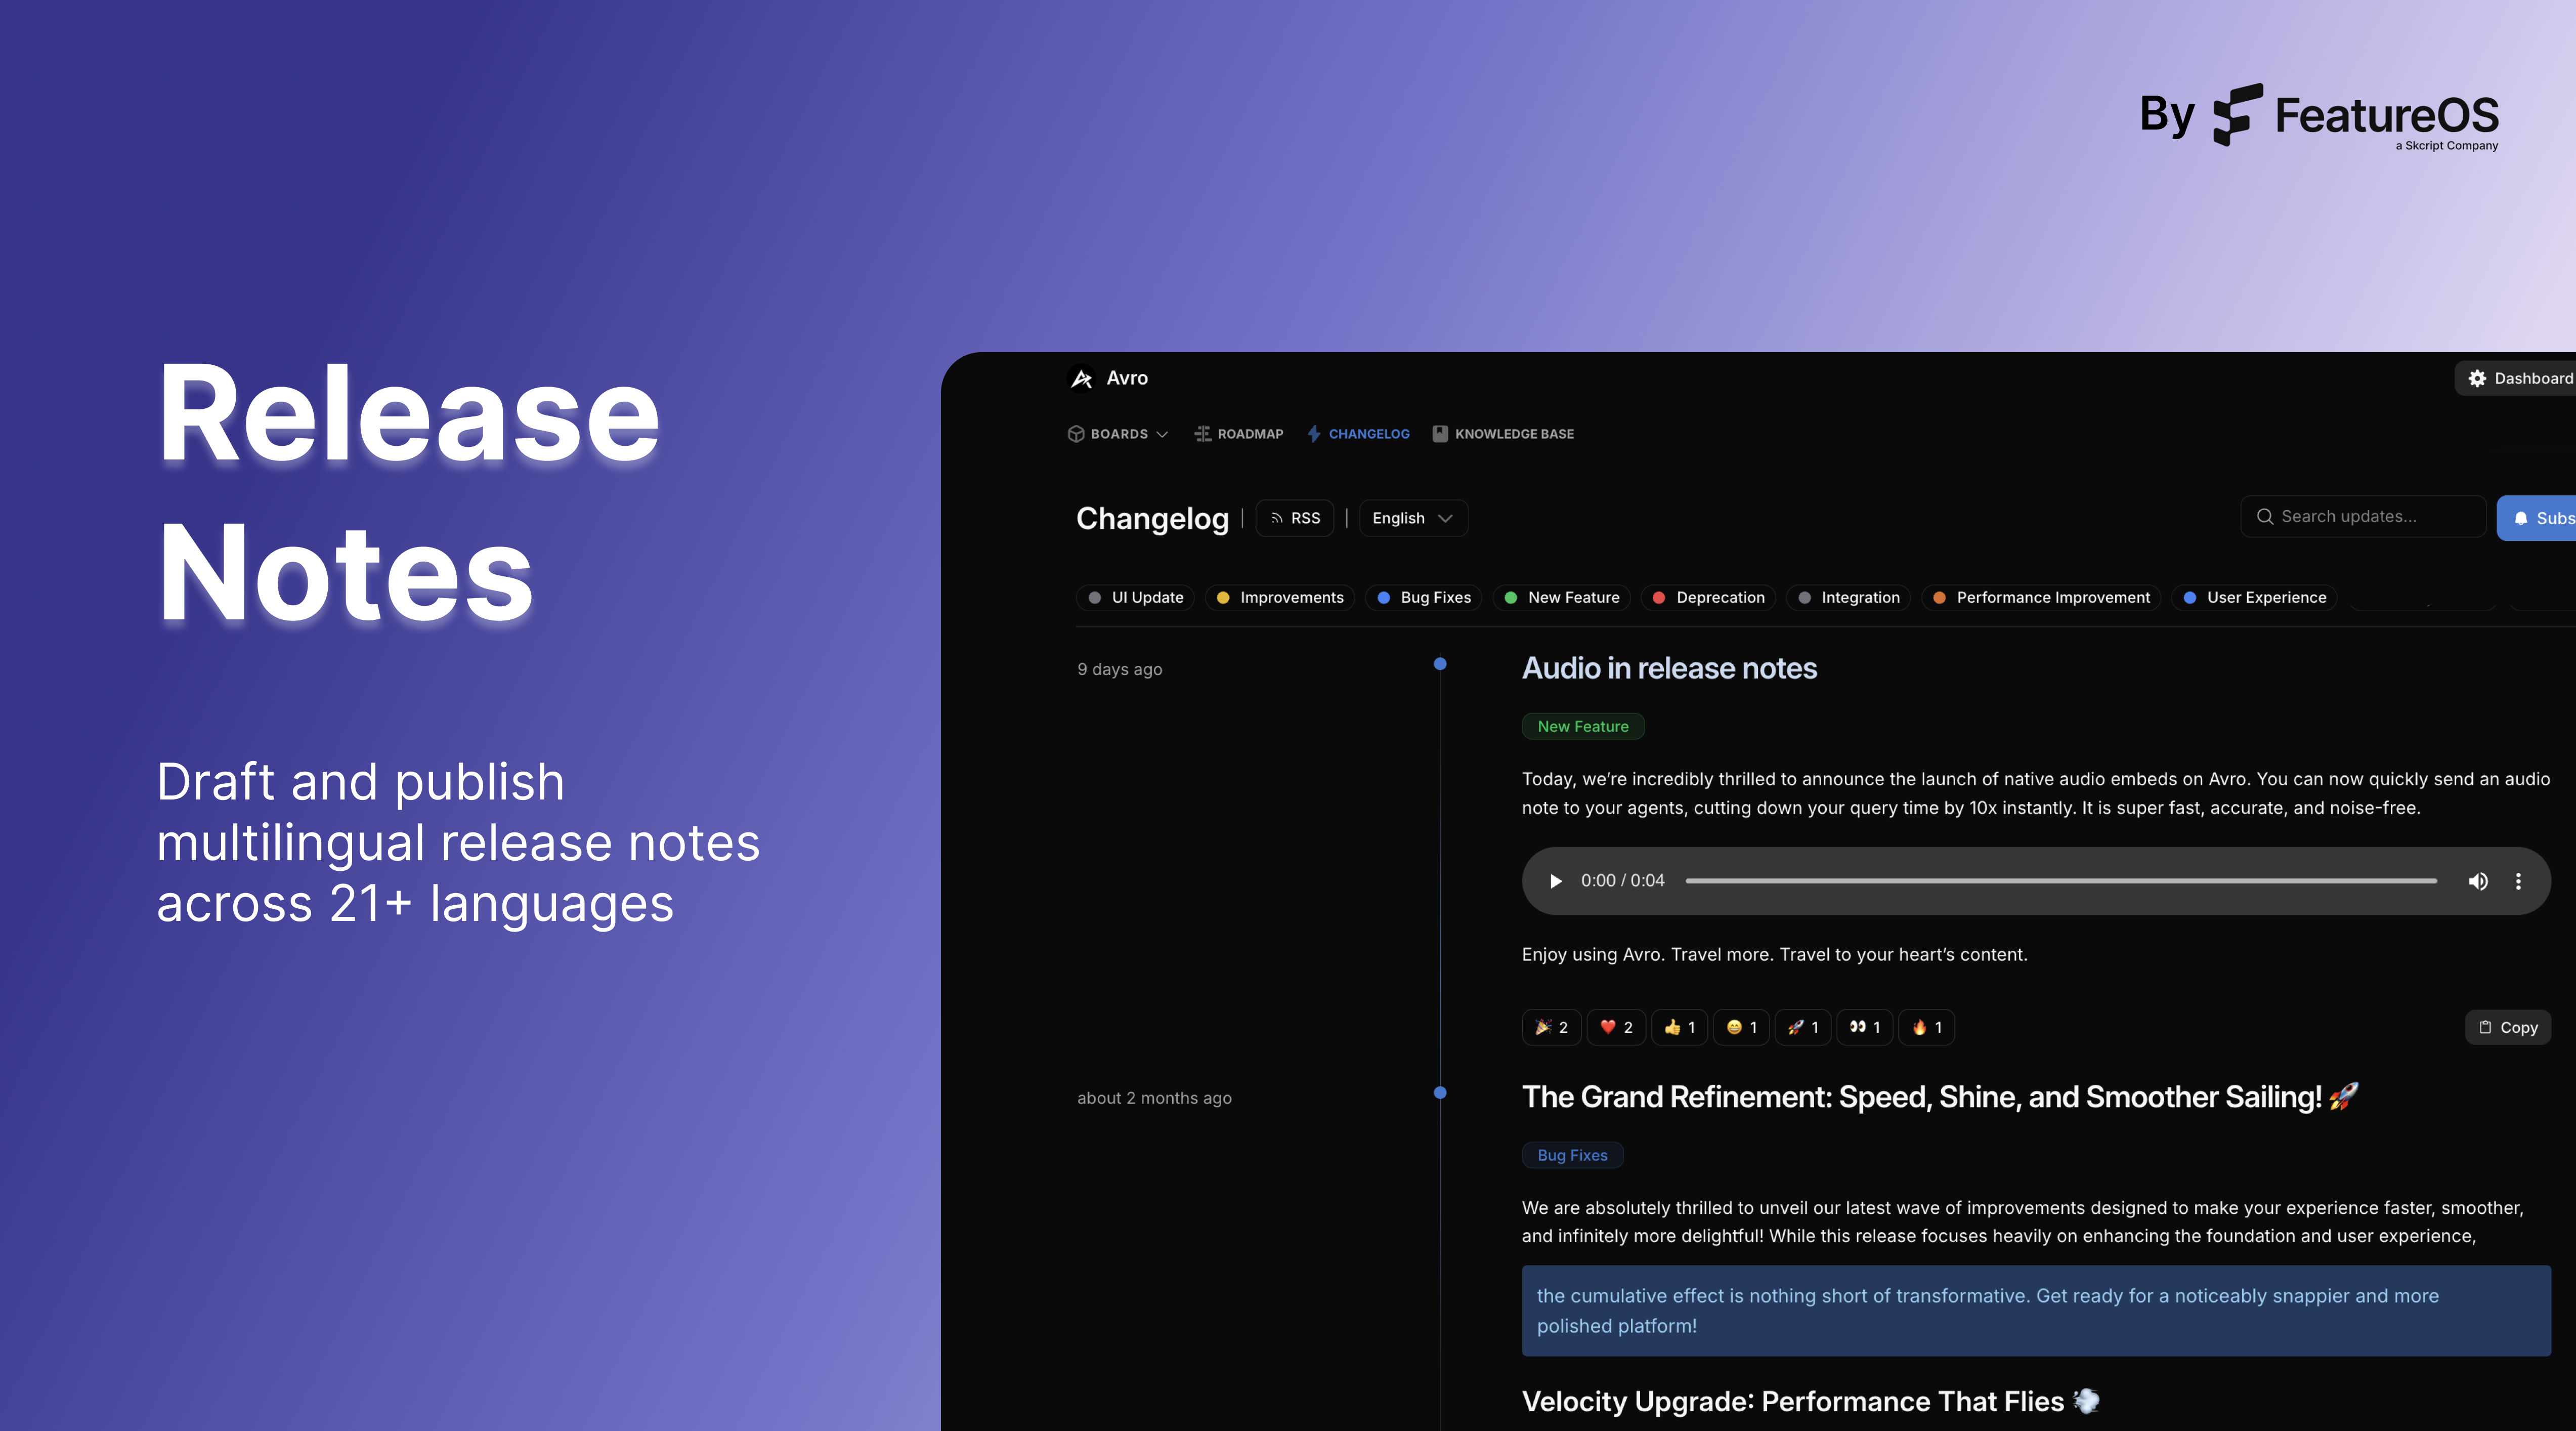This screenshot has height=1431, width=2576.
Task: Toggle the Bug Fixes filter chip
Action: (x=1424, y=597)
